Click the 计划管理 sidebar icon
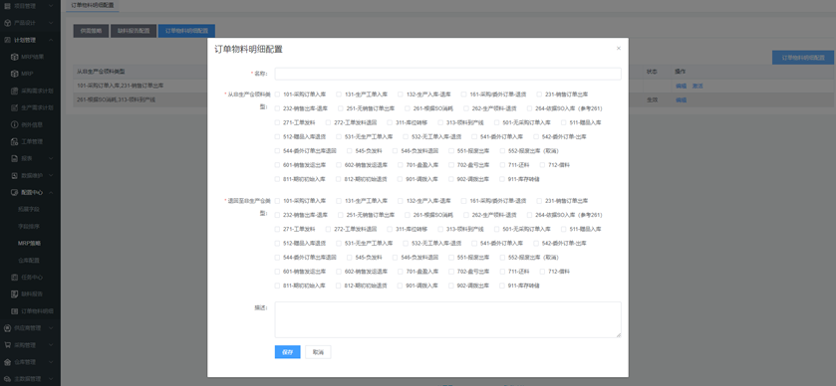The height and width of the screenshot is (386, 836). pos(7,40)
